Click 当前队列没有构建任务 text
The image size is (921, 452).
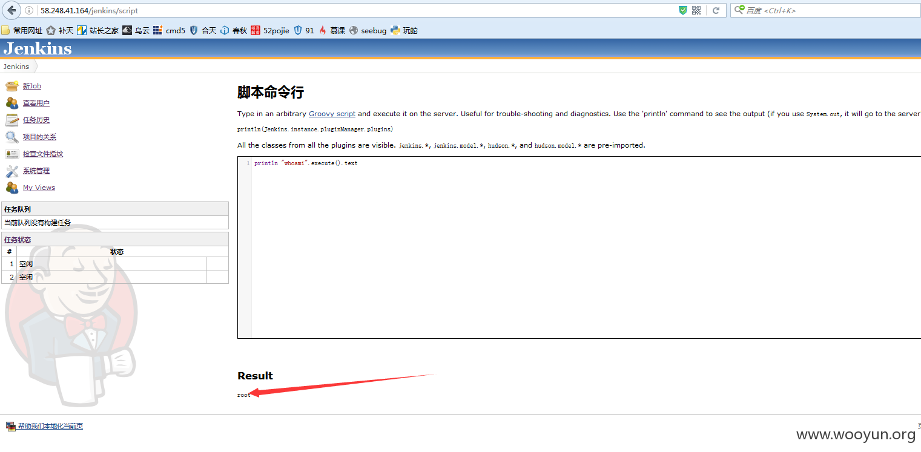[38, 223]
